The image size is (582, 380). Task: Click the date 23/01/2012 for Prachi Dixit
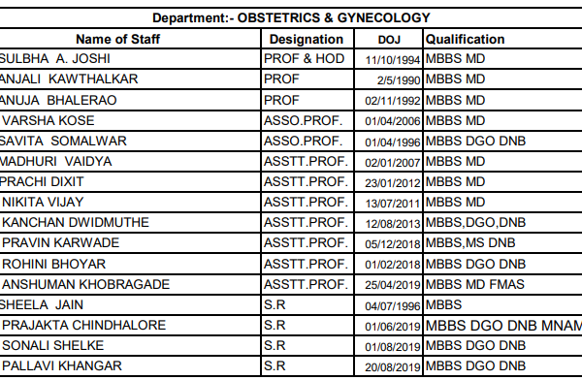point(392,182)
